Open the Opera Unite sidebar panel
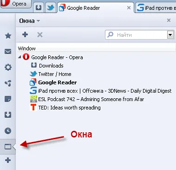The width and height of the screenshot is (176, 170). [x=8, y=83]
